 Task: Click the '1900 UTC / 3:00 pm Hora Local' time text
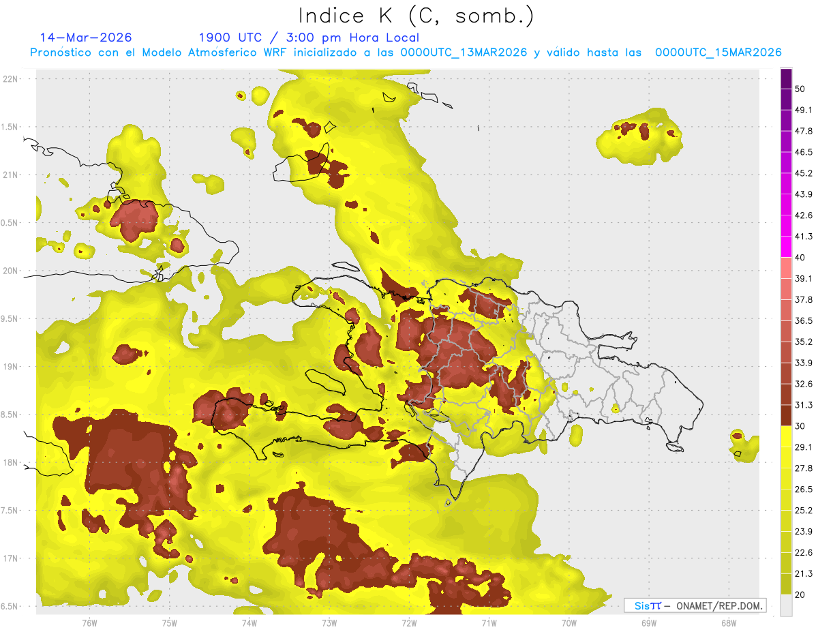(309, 37)
